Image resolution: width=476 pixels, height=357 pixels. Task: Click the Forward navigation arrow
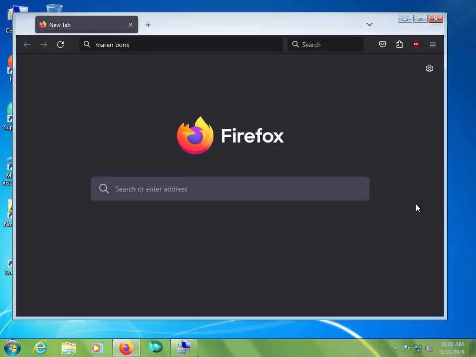[x=44, y=45]
